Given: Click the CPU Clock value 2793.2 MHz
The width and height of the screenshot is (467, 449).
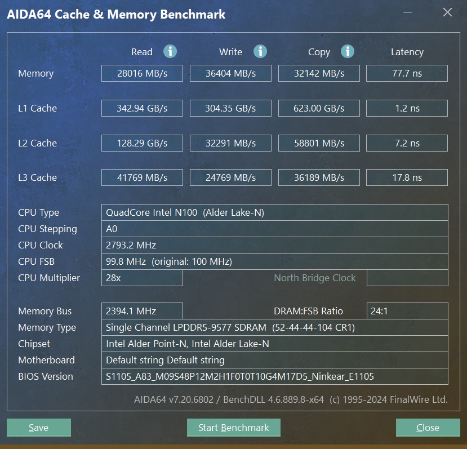Looking at the screenshot, I should point(275,245).
